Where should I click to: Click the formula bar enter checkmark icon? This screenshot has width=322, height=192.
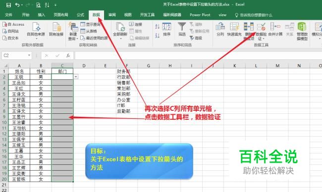coord(57,55)
